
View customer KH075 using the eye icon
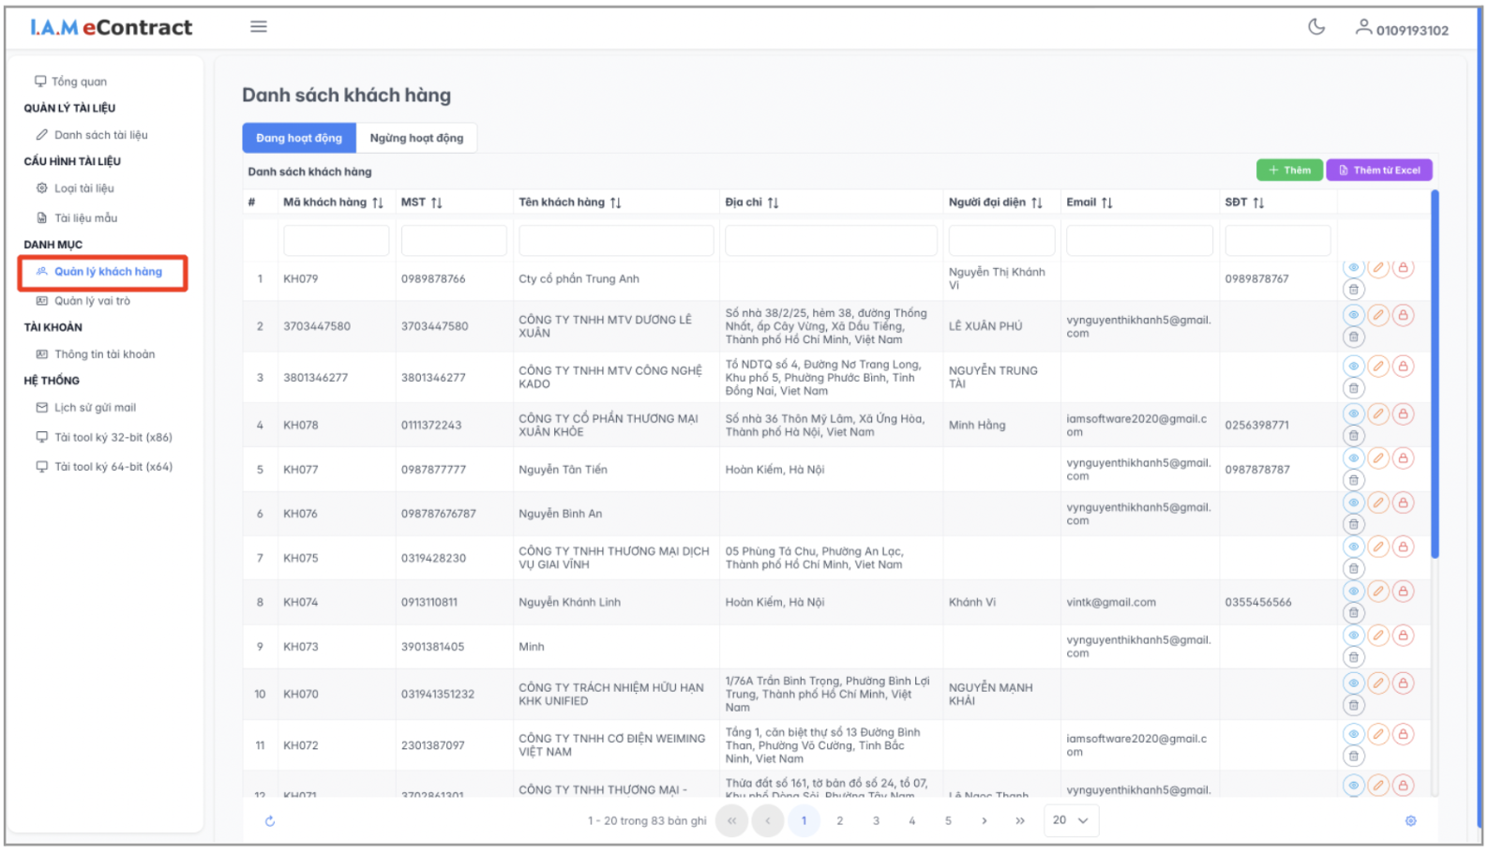point(1353,547)
